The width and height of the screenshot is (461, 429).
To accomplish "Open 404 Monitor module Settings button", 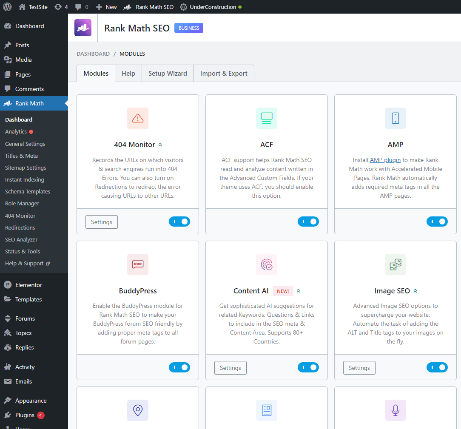I will (102, 222).
